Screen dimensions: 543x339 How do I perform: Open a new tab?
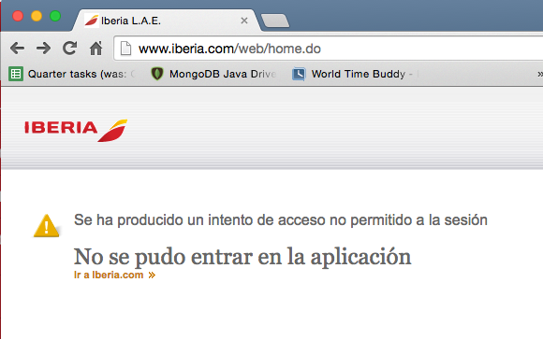[275, 21]
